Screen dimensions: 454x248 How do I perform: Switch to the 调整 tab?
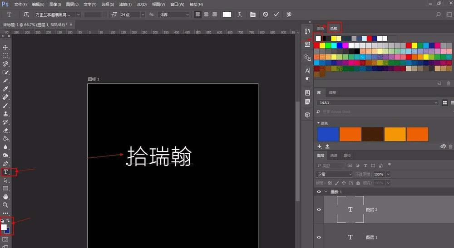332,92
